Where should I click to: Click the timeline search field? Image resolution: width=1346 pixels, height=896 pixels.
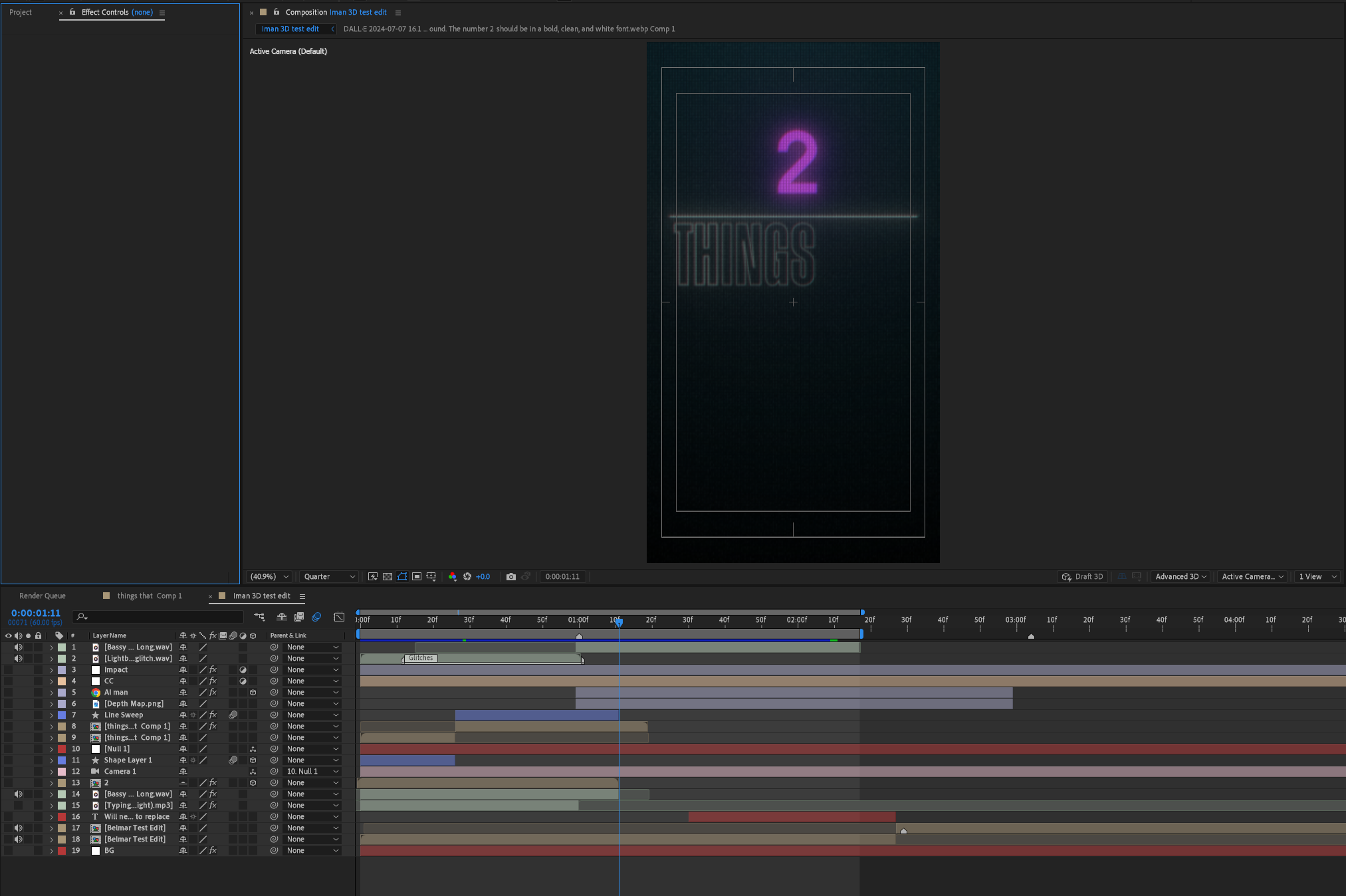click(158, 617)
